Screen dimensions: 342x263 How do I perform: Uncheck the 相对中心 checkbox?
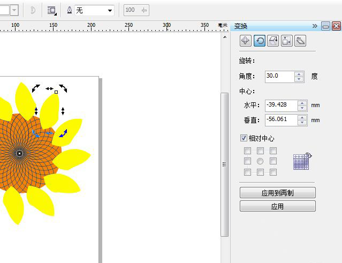[x=245, y=138]
